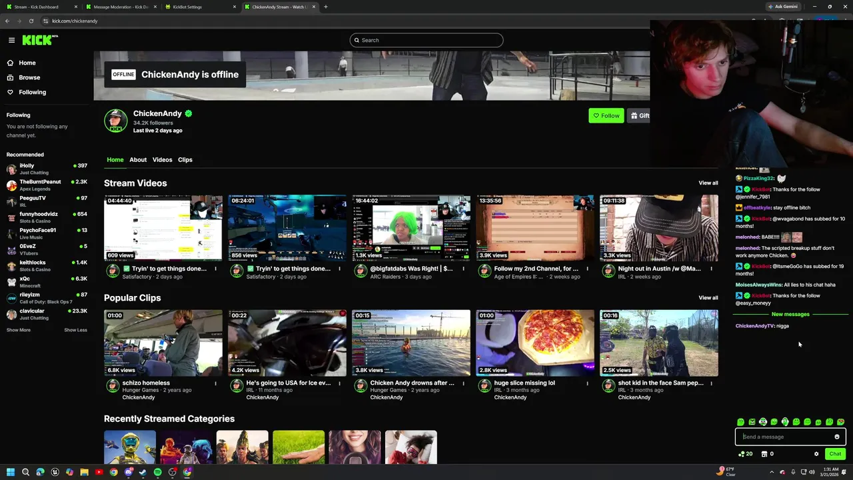
Task: Focus the Search box at the top
Action: tap(426, 40)
